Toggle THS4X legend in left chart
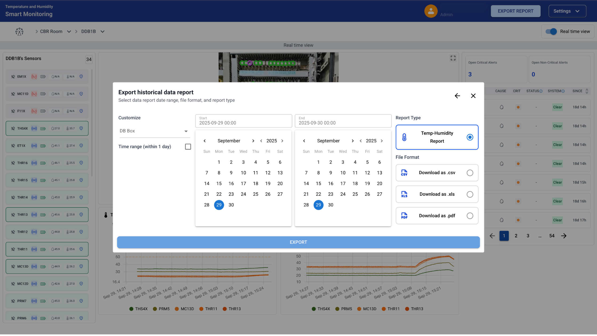The width and height of the screenshot is (597, 336). click(138, 309)
